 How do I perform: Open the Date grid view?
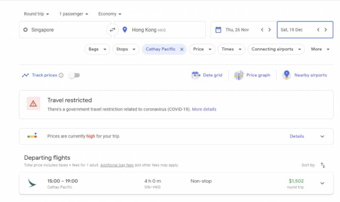click(x=207, y=75)
